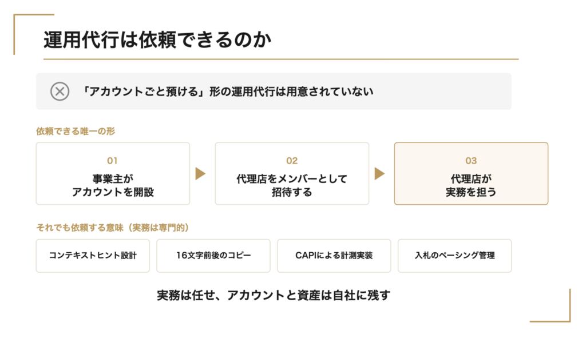Click the number 02 in the middle card
This screenshot has width=586, height=338.
292,161
